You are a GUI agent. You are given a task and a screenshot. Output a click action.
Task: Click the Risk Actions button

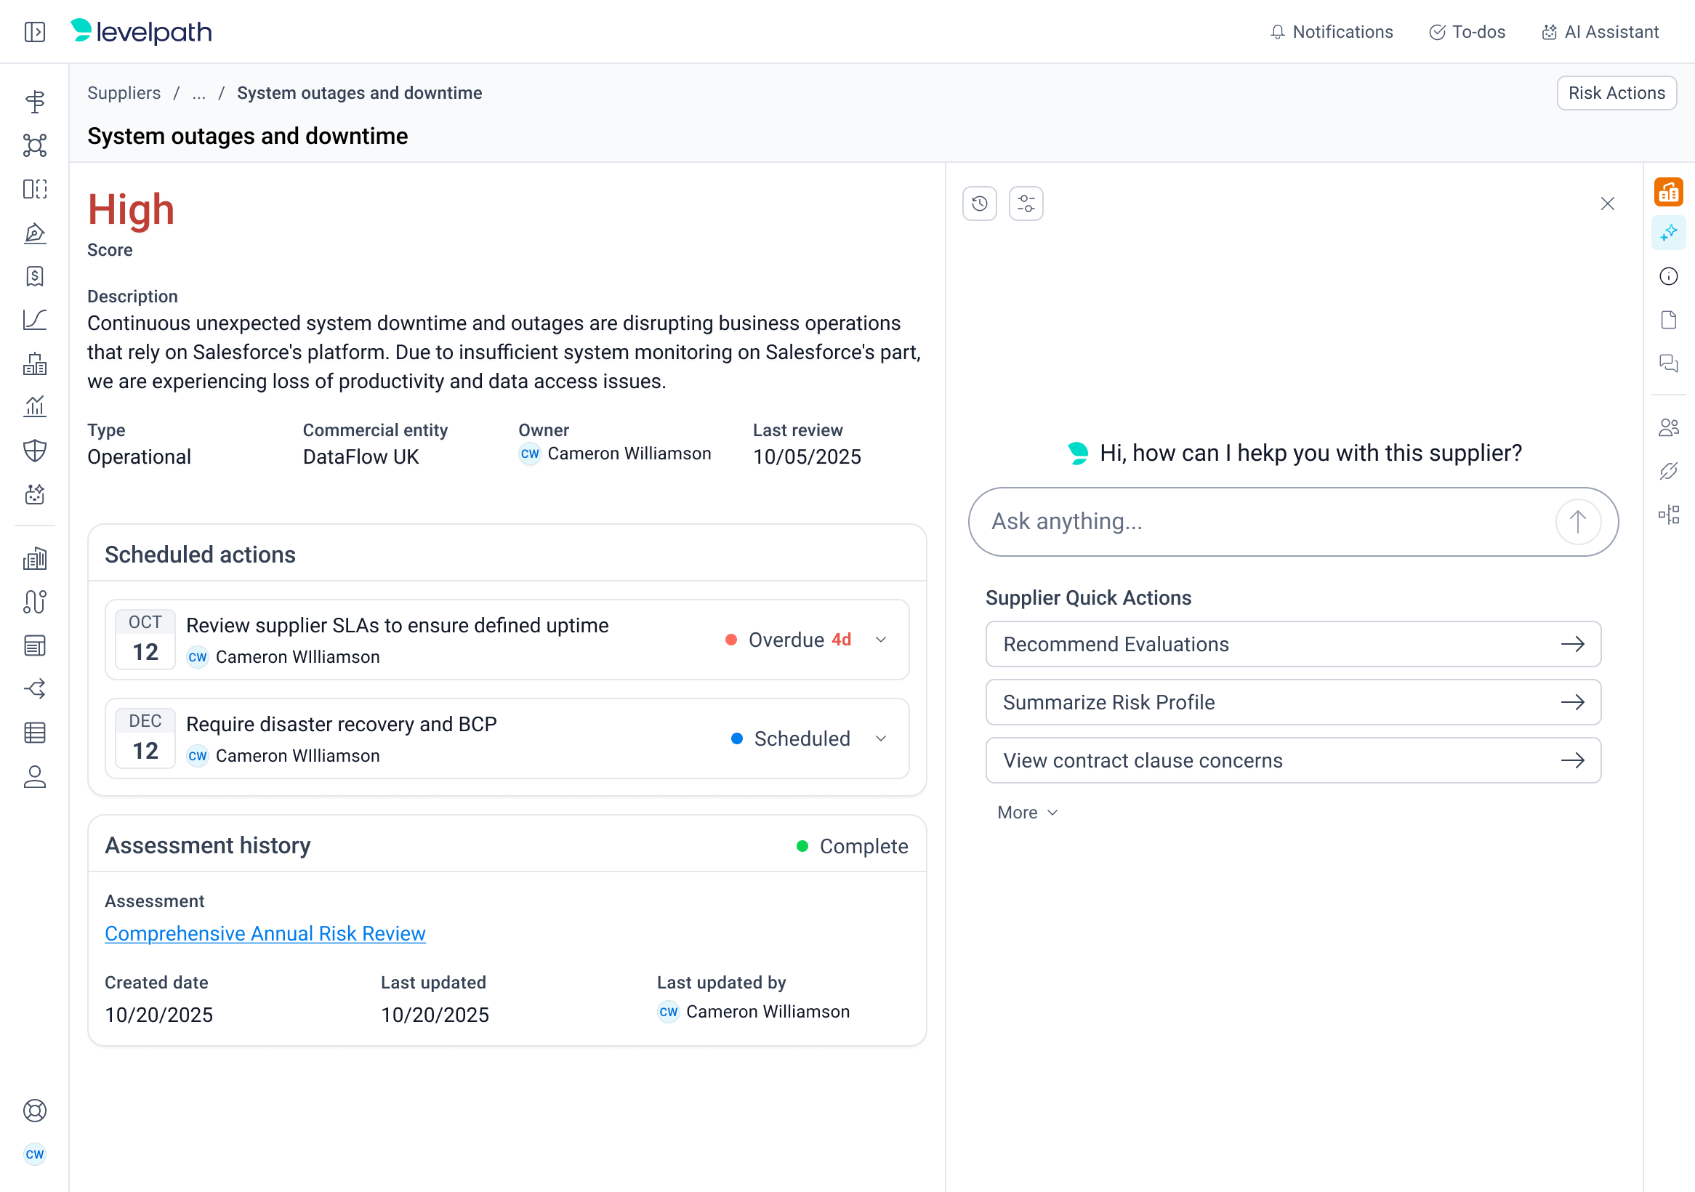tap(1616, 93)
